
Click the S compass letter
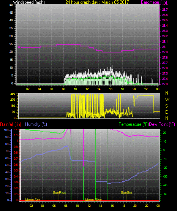click(x=166, y=106)
